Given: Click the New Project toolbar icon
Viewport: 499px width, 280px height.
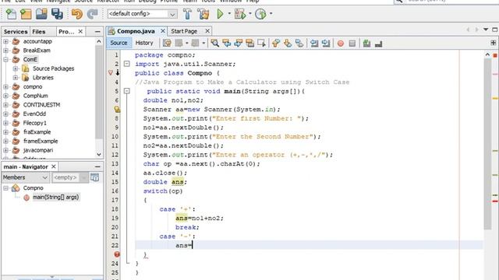Looking at the screenshot, I should tap(26, 14).
